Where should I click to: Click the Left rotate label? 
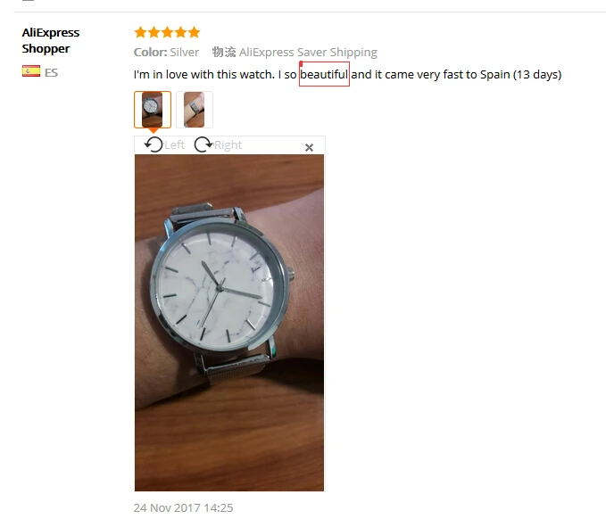coord(175,145)
